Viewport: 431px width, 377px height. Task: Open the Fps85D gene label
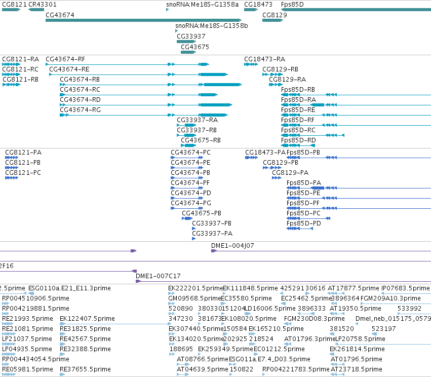coord(292,5)
